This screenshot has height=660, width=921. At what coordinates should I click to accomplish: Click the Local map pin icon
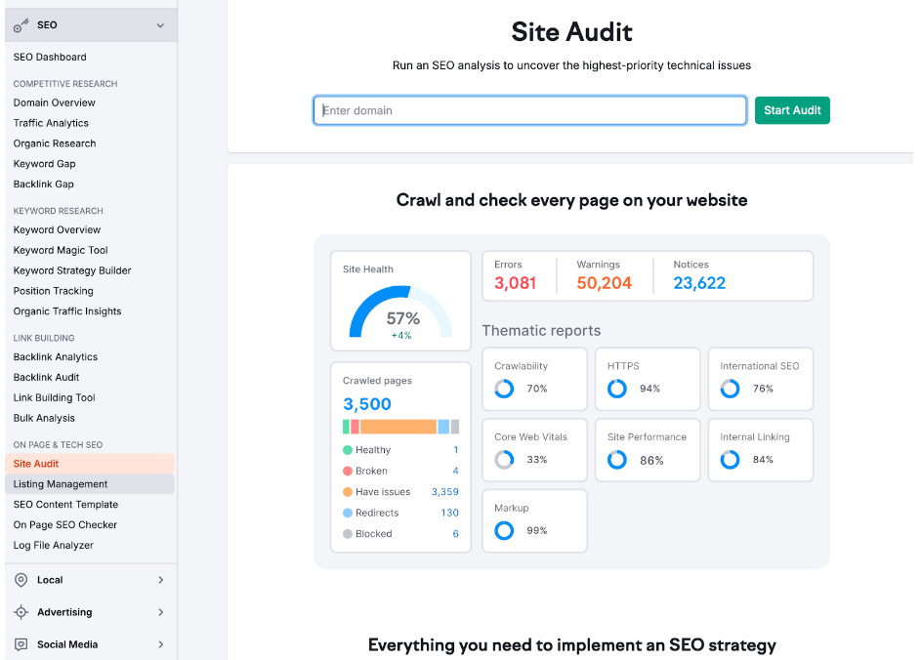[21, 580]
